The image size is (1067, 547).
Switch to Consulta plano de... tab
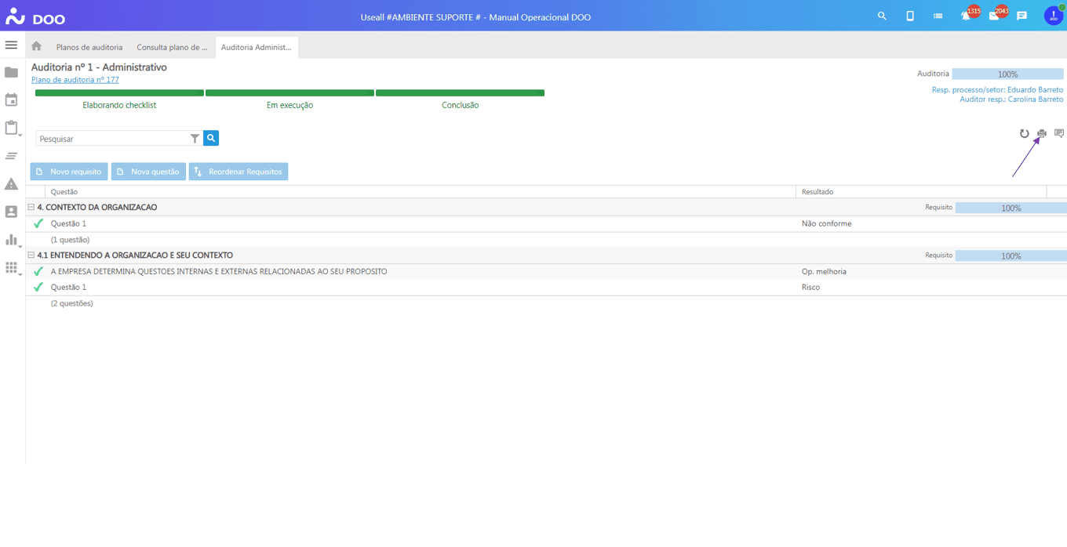coord(172,47)
